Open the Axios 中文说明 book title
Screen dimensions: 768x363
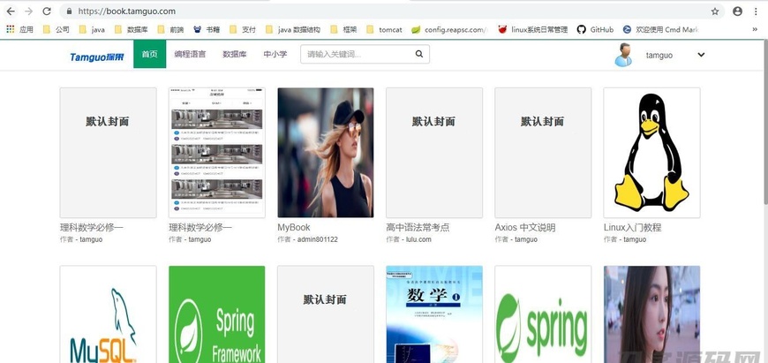point(525,227)
